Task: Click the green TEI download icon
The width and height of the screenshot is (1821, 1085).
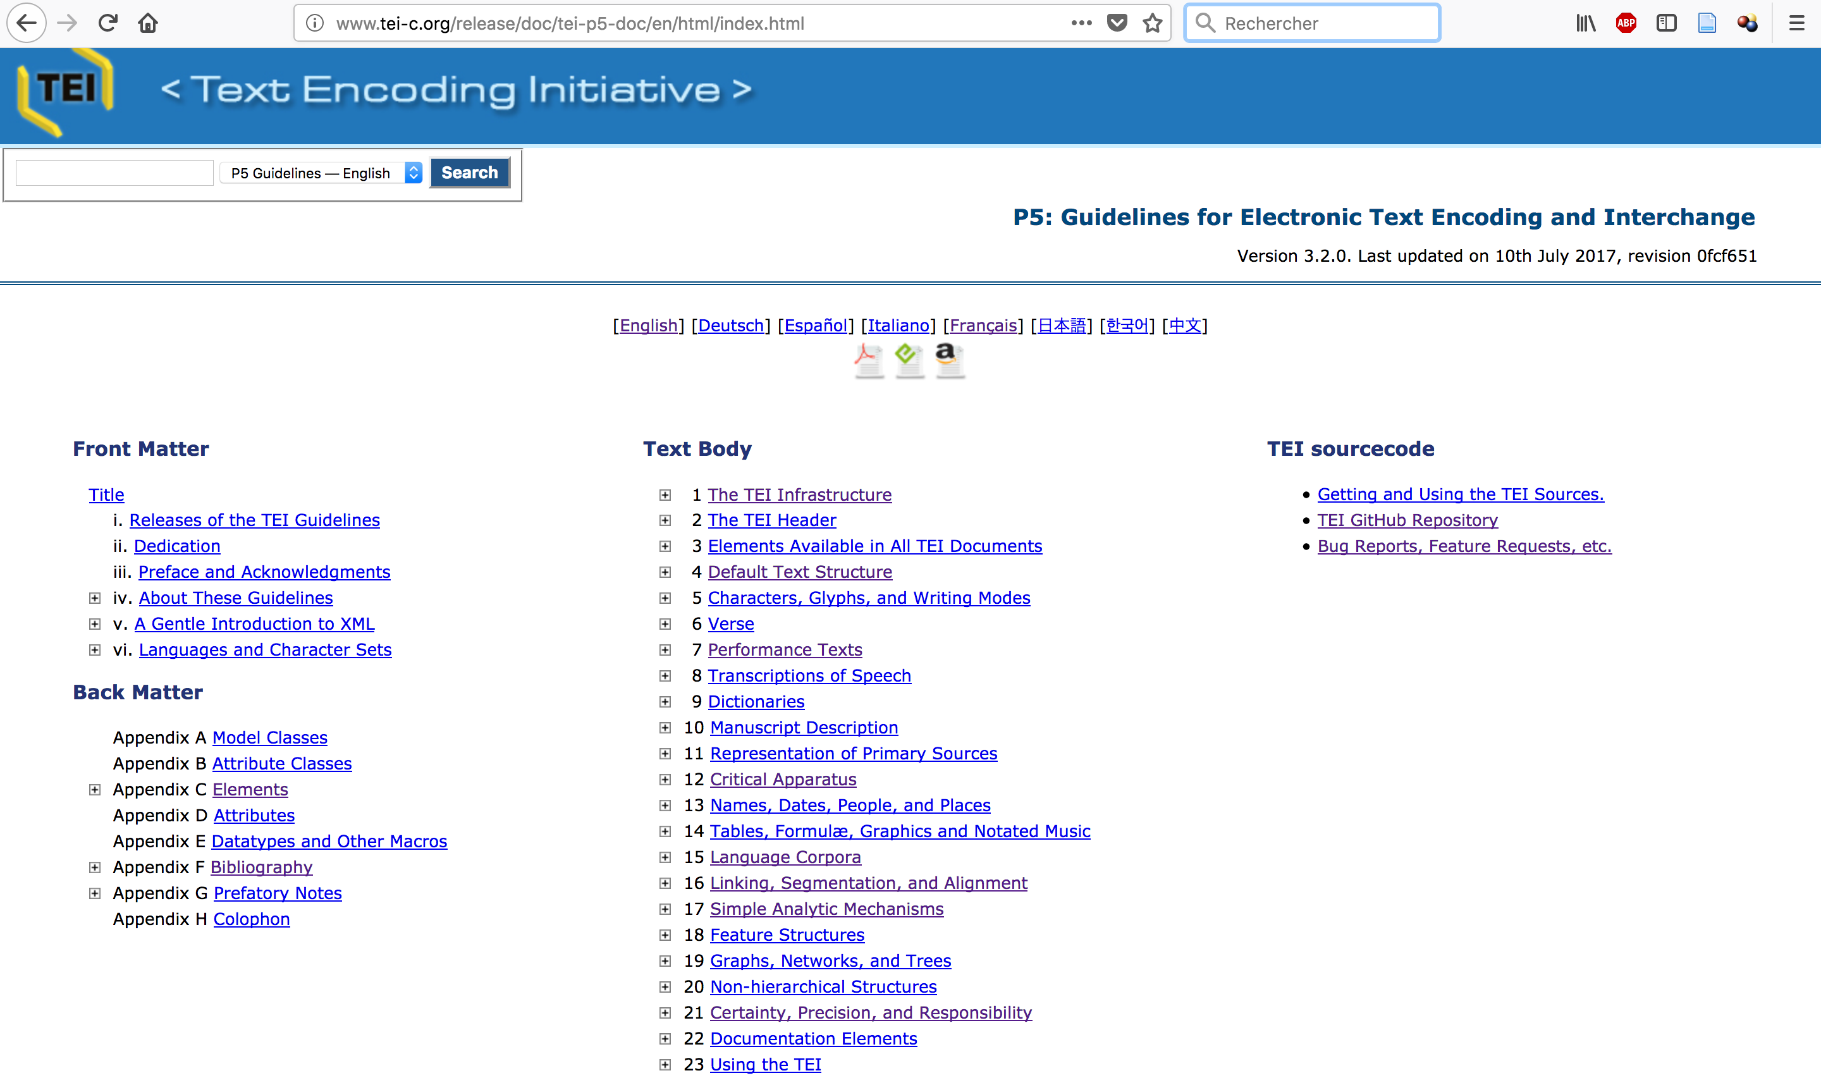Action: 908,359
